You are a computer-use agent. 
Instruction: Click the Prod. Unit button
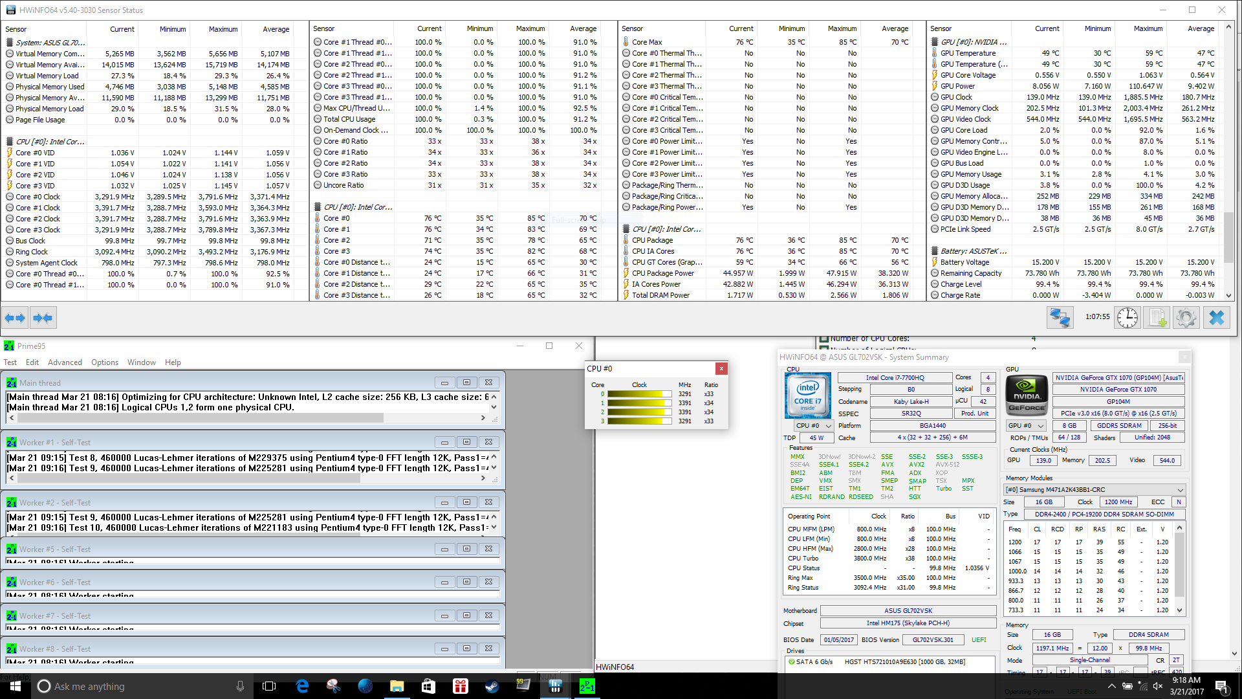pos(974,414)
